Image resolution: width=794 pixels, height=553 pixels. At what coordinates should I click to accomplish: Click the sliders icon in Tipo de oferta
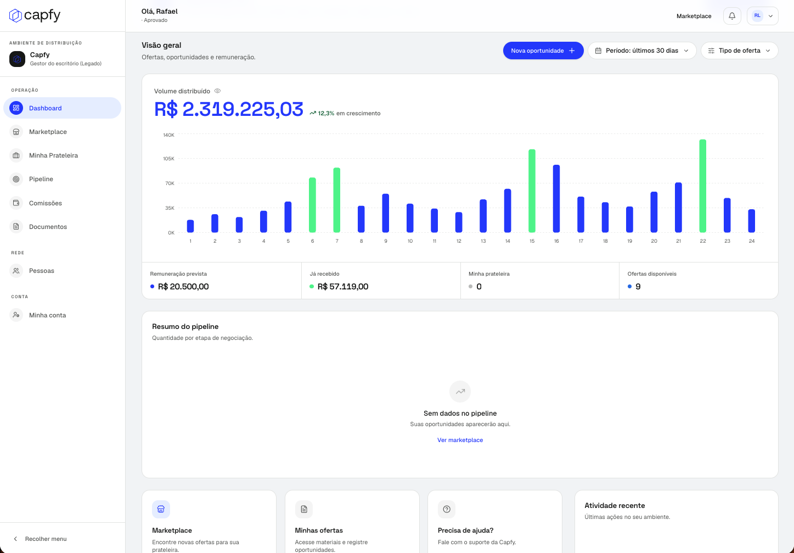(x=711, y=51)
